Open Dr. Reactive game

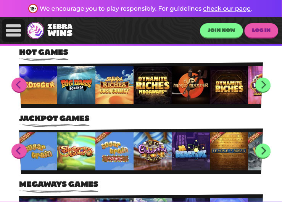point(191,151)
